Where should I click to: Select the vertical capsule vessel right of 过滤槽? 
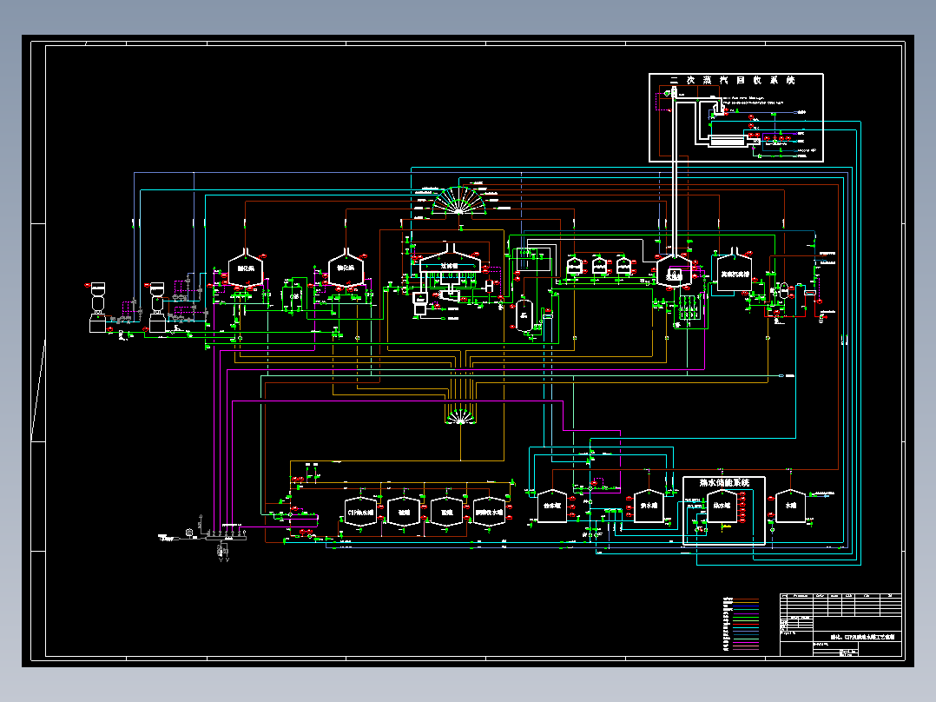(x=524, y=315)
